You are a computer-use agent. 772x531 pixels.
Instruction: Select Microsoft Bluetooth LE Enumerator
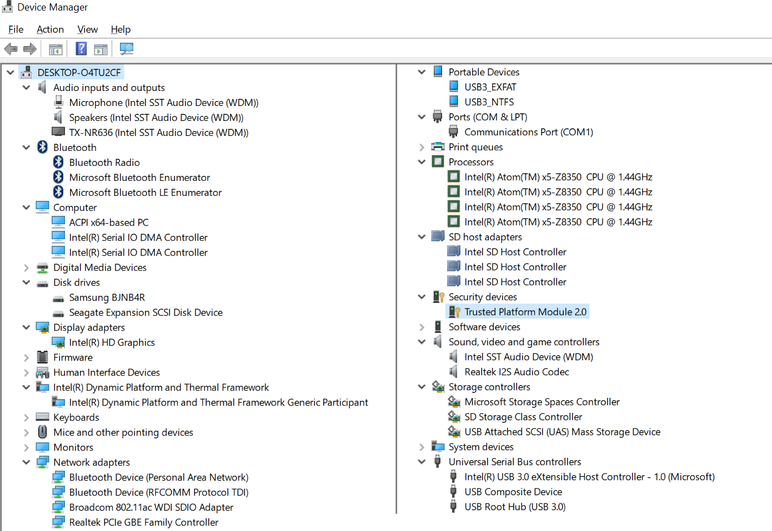pos(146,193)
